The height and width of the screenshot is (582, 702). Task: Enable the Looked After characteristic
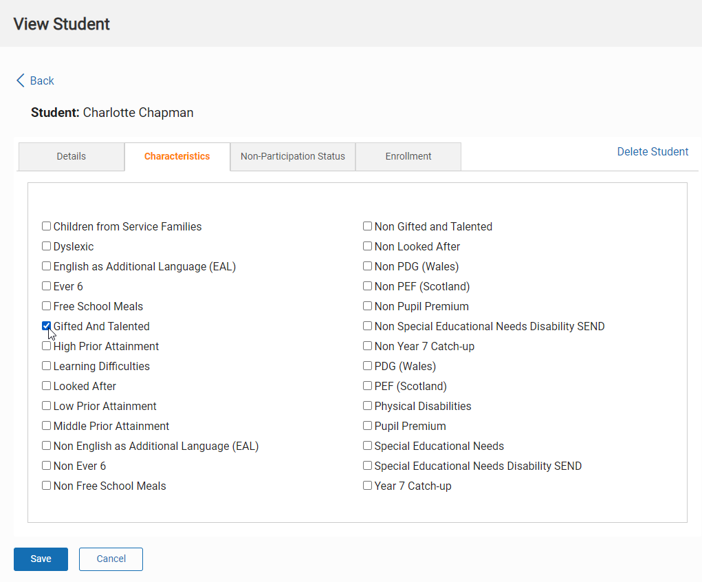point(46,385)
